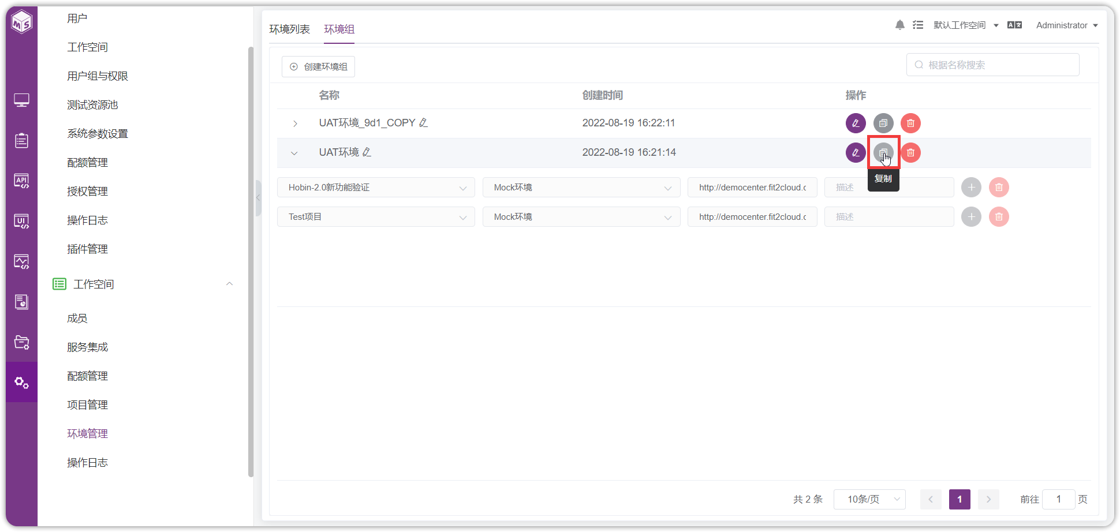This screenshot has width=1120, height=532.
Task: Click the 创建环境组 button
Action: click(x=318, y=66)
